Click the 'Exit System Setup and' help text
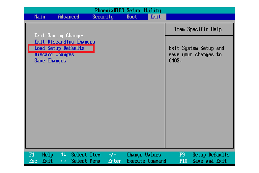 (x=196, y=48)
